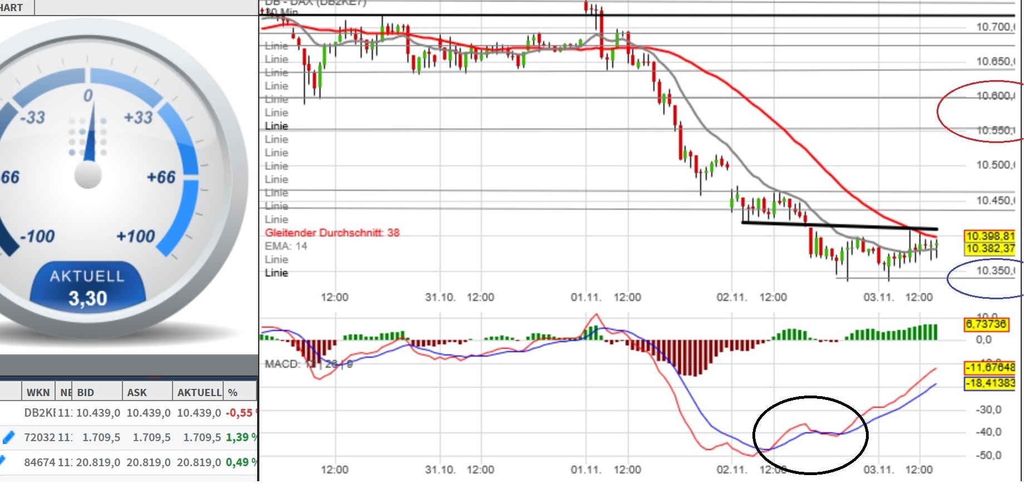The width and height of the screenshot is (1024, 484).
Task: Click the 01.11. date on the price chart axis
Action: tap(586, 297)
